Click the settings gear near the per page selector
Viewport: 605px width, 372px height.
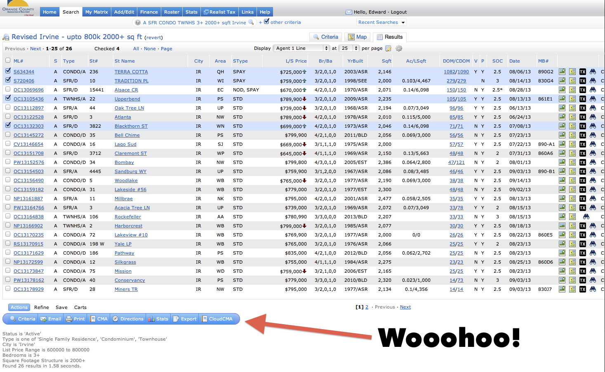[x=398, y=48]
